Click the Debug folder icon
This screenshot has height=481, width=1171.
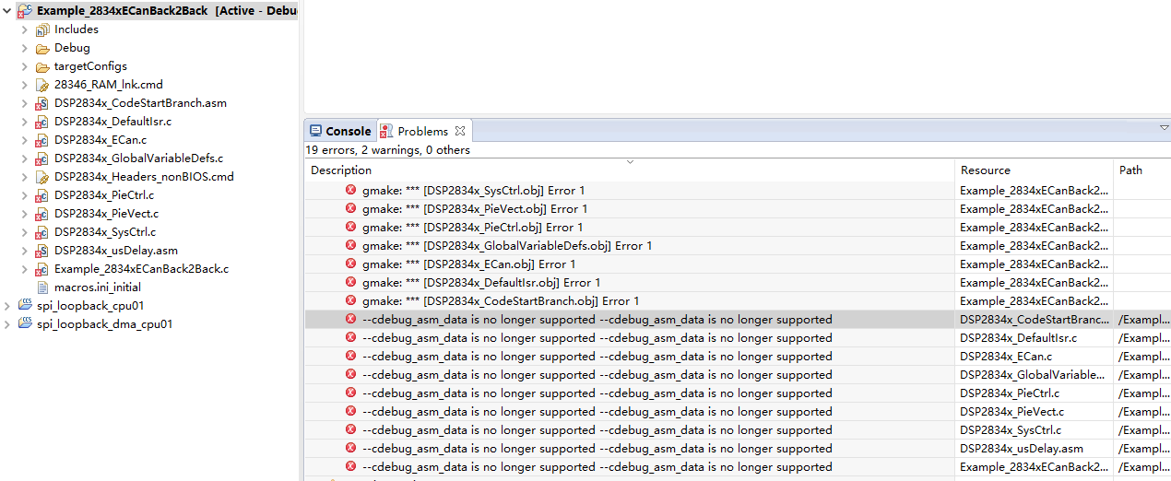(x=41, y=48)
